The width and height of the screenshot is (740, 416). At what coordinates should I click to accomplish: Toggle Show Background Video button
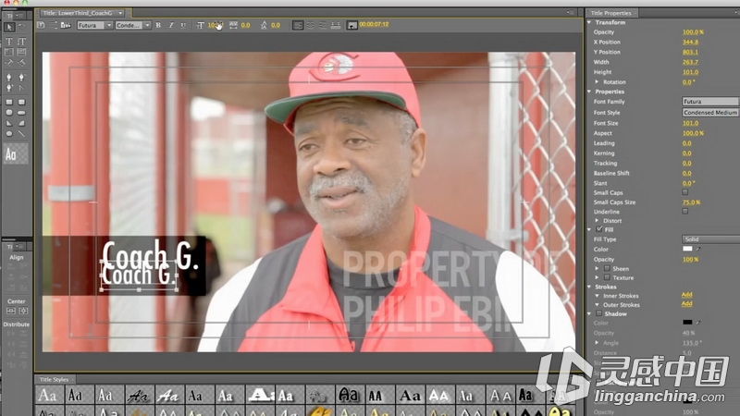[x=352, y=25]
